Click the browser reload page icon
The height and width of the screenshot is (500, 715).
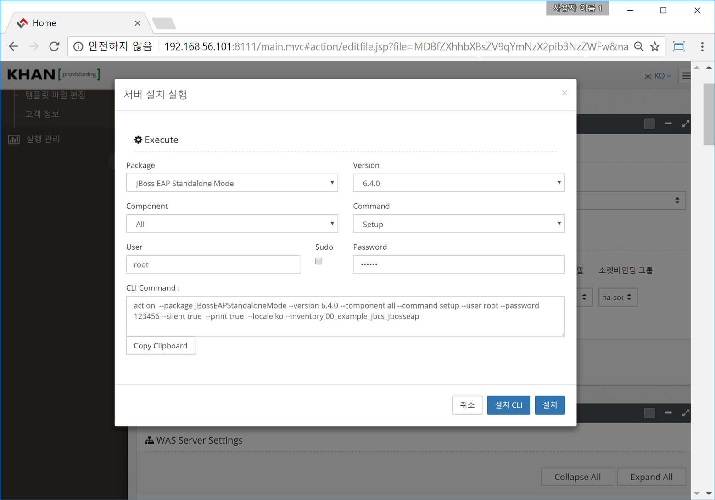[54, 46]
